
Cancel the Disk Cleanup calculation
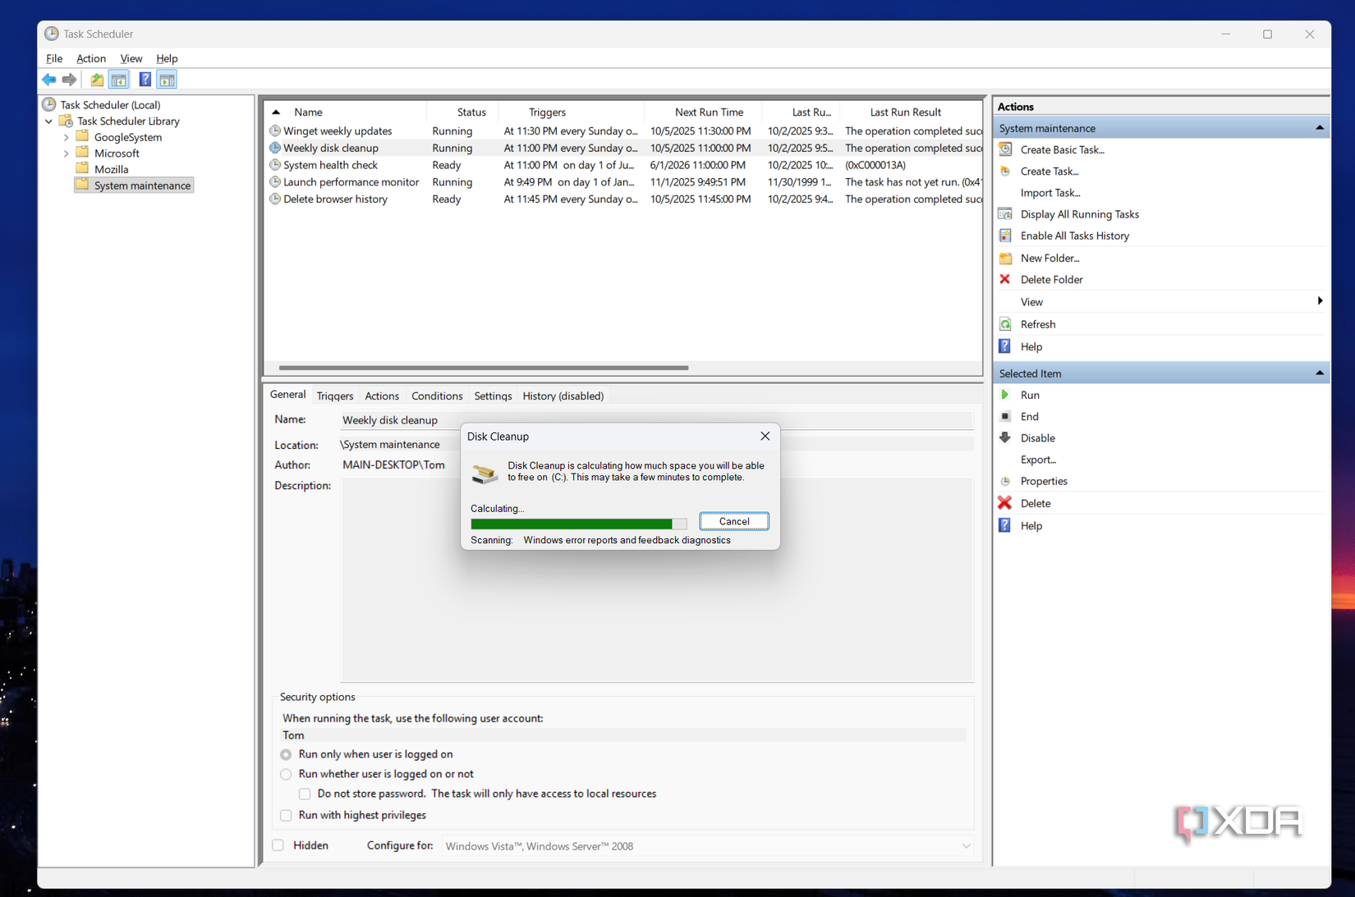pos(733,520)
